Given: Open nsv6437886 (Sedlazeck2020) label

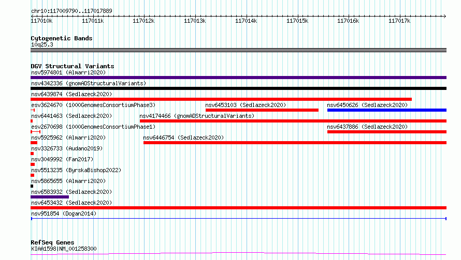Looking at the screenshot, I should [367, 127].
